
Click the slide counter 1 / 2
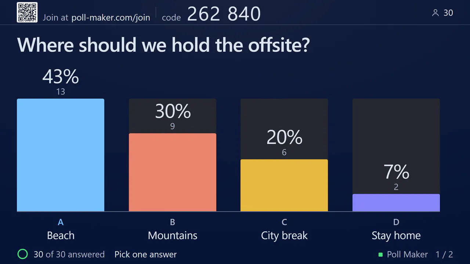pos(444,254)
